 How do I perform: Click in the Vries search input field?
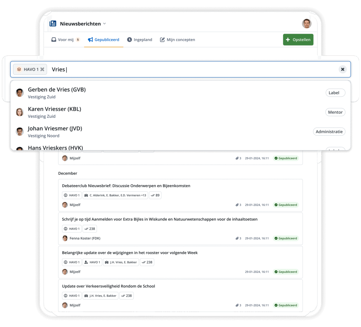coord(193,69)
